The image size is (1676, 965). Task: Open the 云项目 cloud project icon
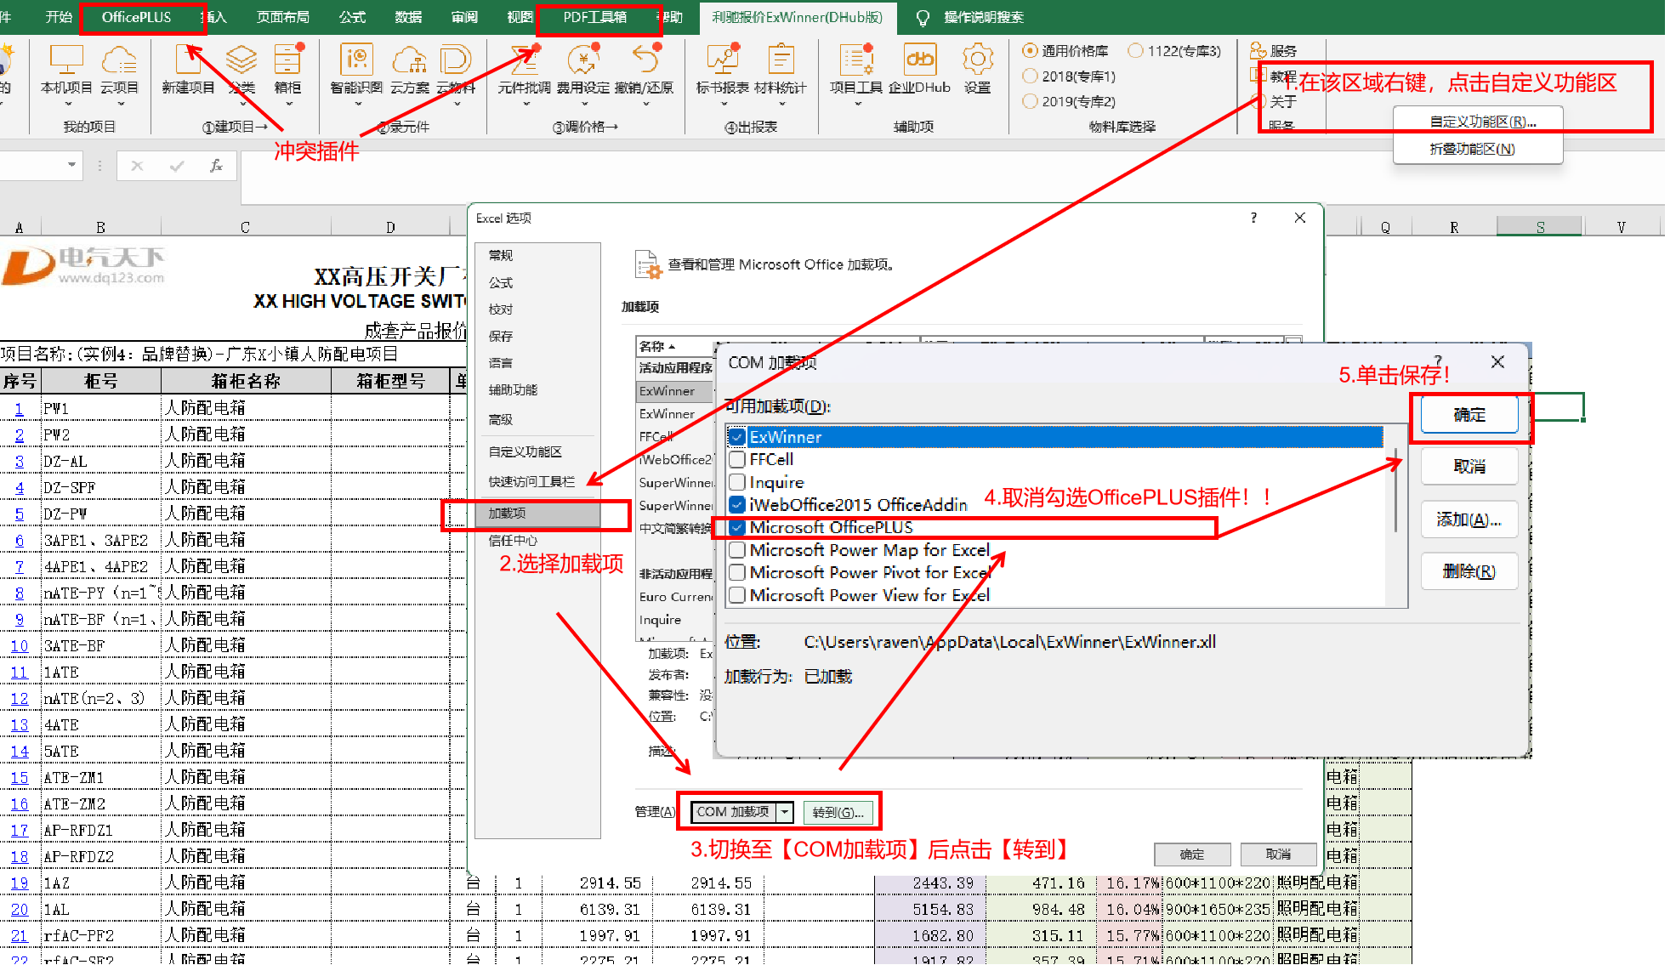pyautogui.click(x=119, y=60)
